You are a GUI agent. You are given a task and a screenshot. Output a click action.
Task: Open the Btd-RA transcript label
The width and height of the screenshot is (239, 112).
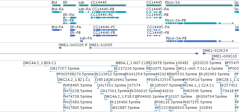coord(58,9)
